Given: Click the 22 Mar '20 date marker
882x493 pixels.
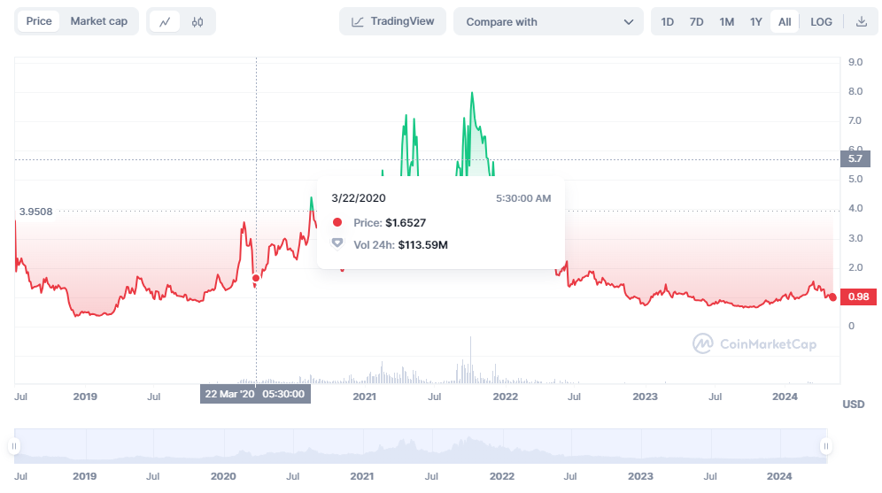Looking at the screenshot, I should (255, 394).
